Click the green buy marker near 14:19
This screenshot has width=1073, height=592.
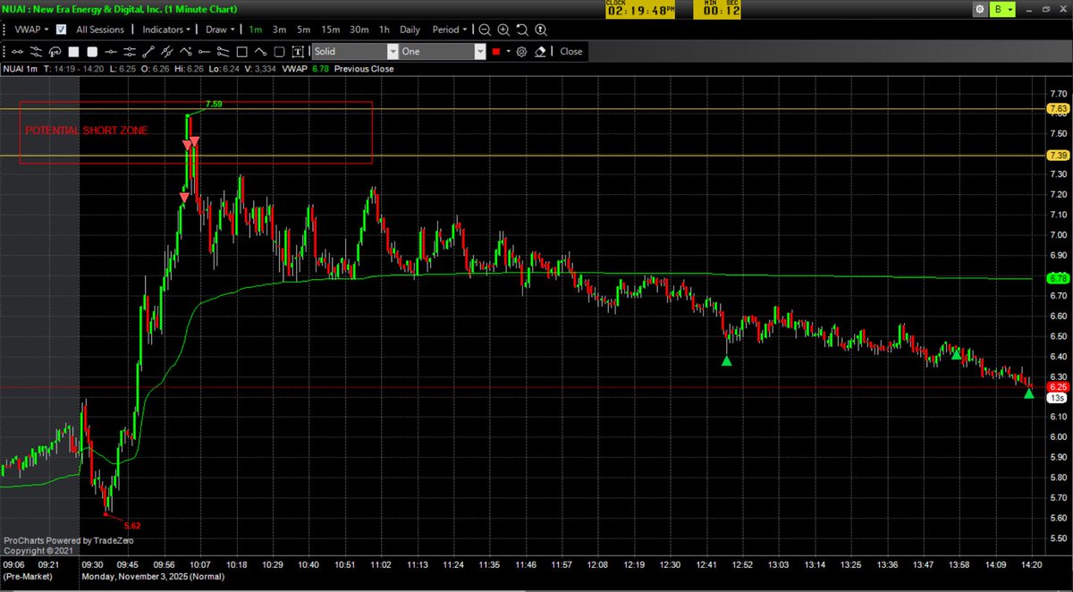point(1028,393)
